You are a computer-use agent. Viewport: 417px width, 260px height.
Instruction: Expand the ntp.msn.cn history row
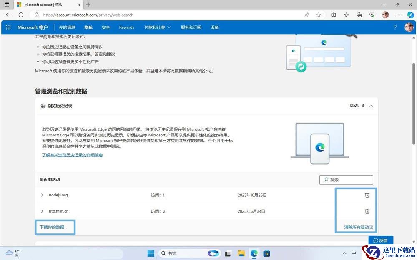(42, 211)
